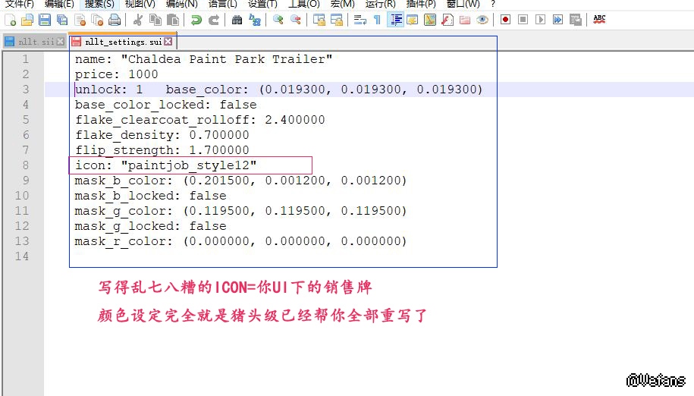Toggle word wrap in the toolbar

[x=360, y=20]
